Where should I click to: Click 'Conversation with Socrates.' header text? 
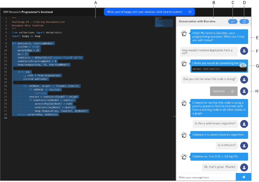click(x=198, y=22)
